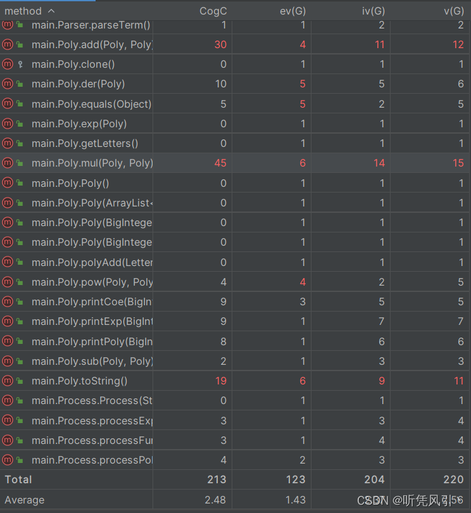Viewport: 471px width, 513px height.
Task: Click method icon of main.Poly.mul row
Action: [x=8, y=163]
